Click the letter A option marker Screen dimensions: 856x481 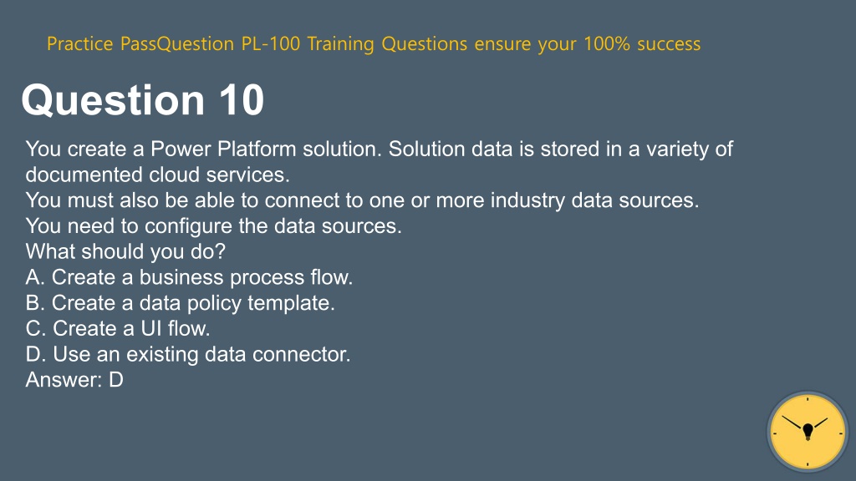click(x=34, y=277)
